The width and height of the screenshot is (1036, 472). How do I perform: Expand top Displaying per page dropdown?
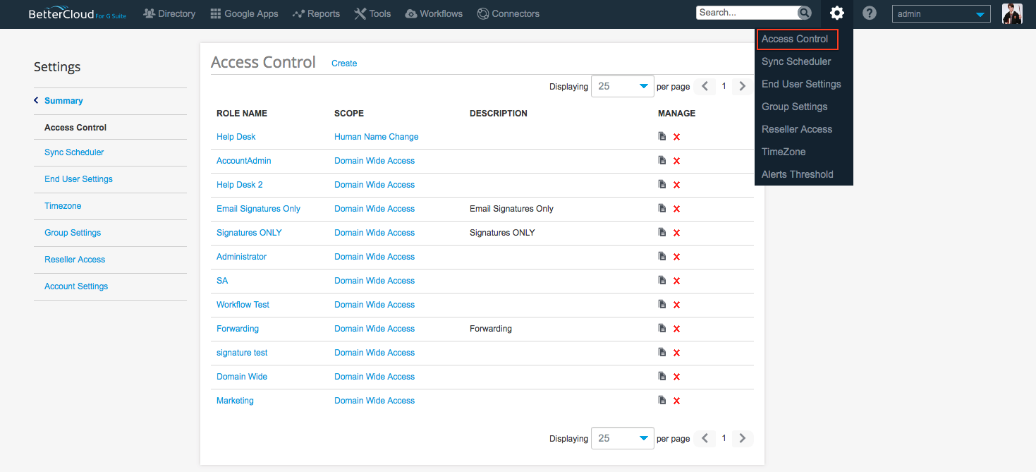tap(622, 86)
